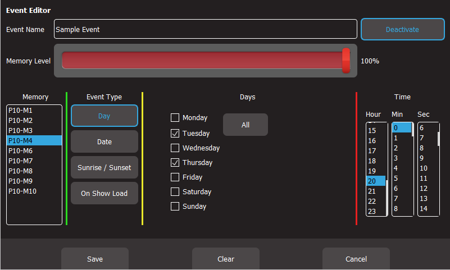
Task: Enable the Friday checkbox
Action: tap(175, 177)
